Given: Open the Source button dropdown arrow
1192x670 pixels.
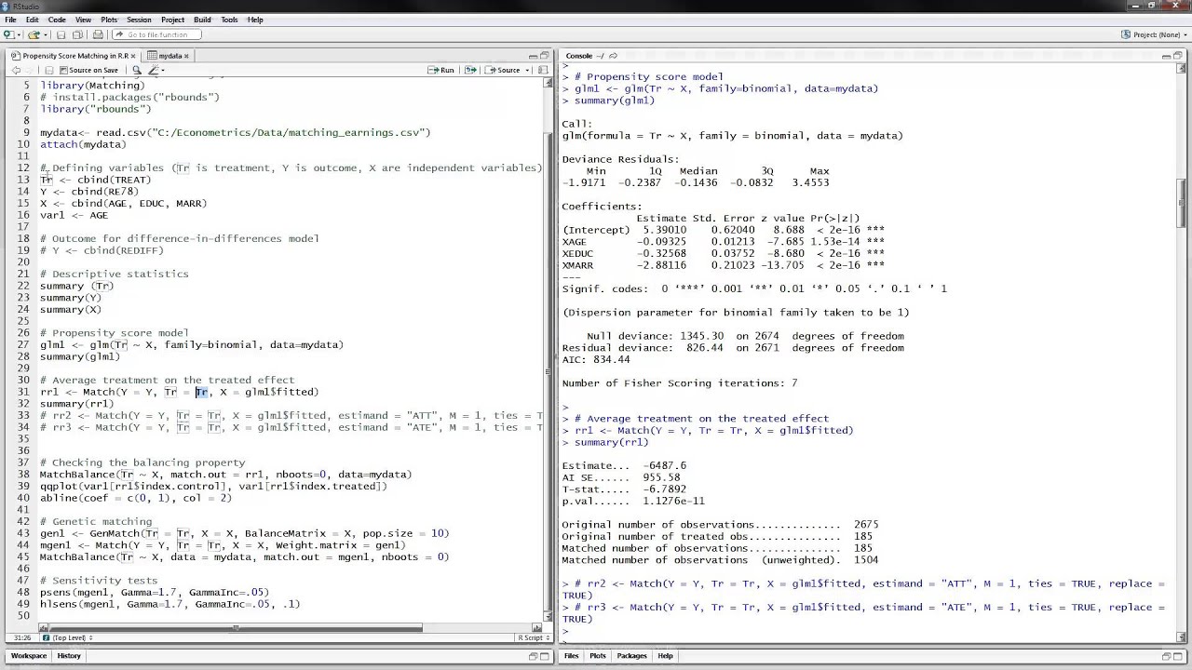Looking at the screenshot, I should pos(527,70).
